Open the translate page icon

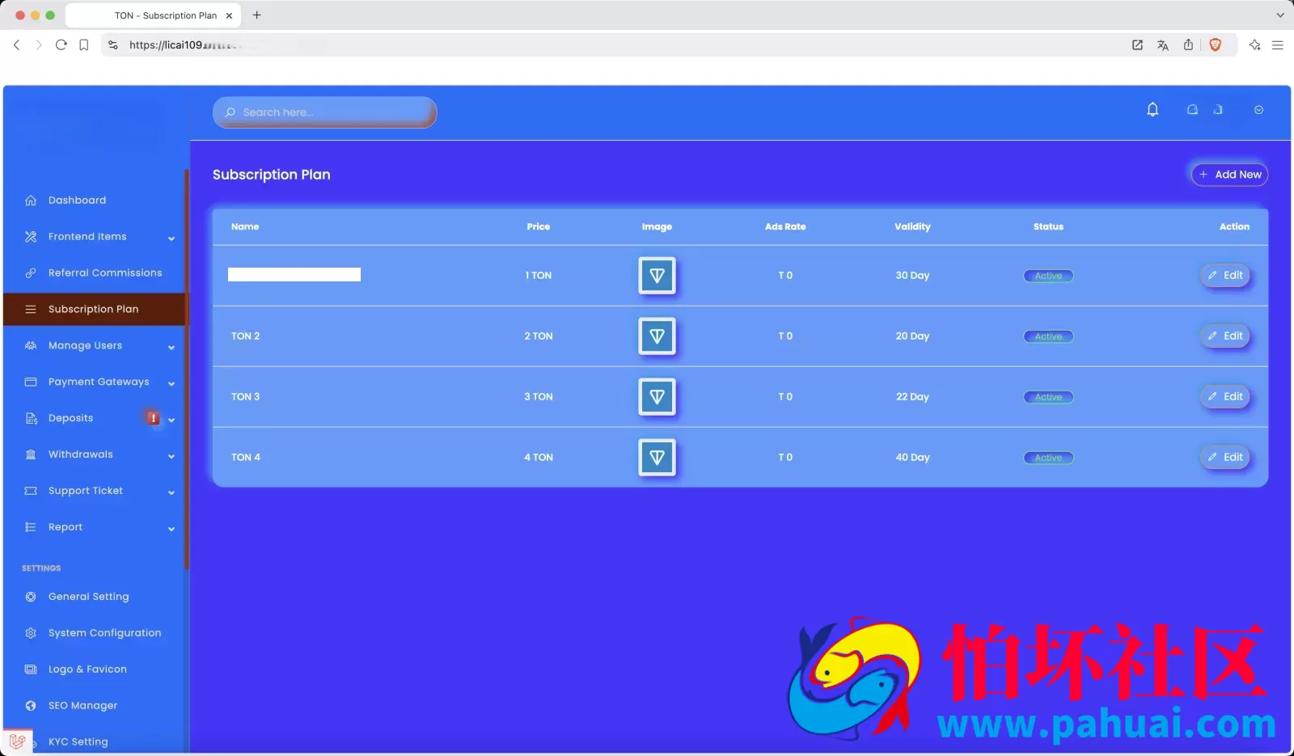pos(1163,45)
